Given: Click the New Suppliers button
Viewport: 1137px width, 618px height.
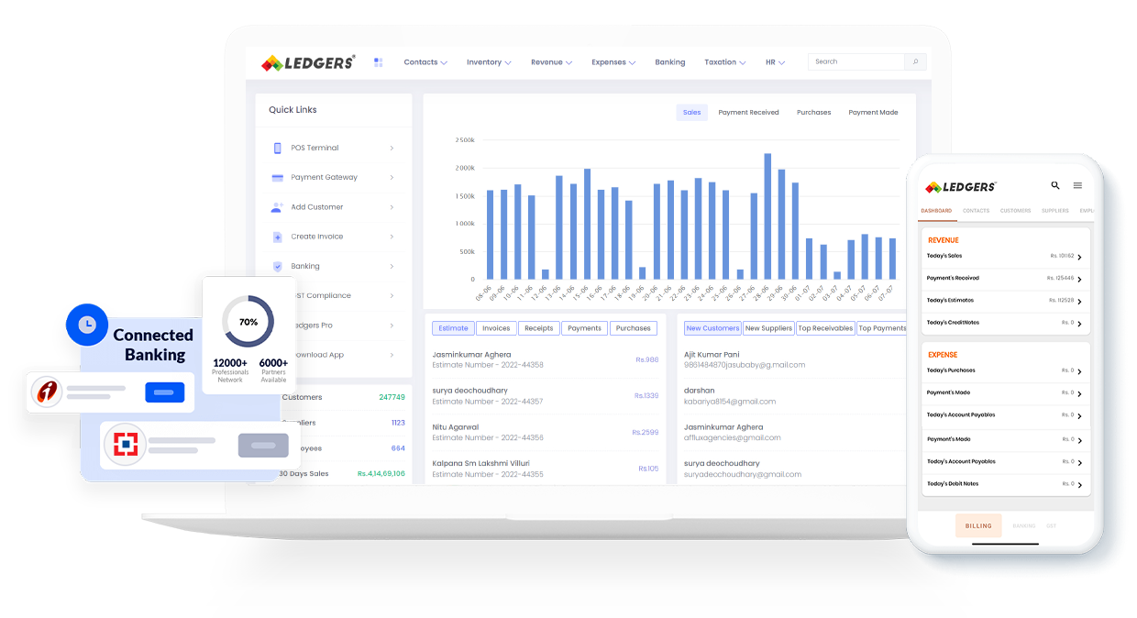Looking at the screenshot, I should (x=767, y=327).
